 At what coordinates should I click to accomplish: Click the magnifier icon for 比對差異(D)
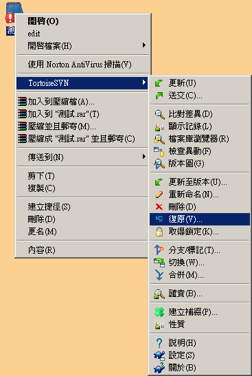point(159,114)
